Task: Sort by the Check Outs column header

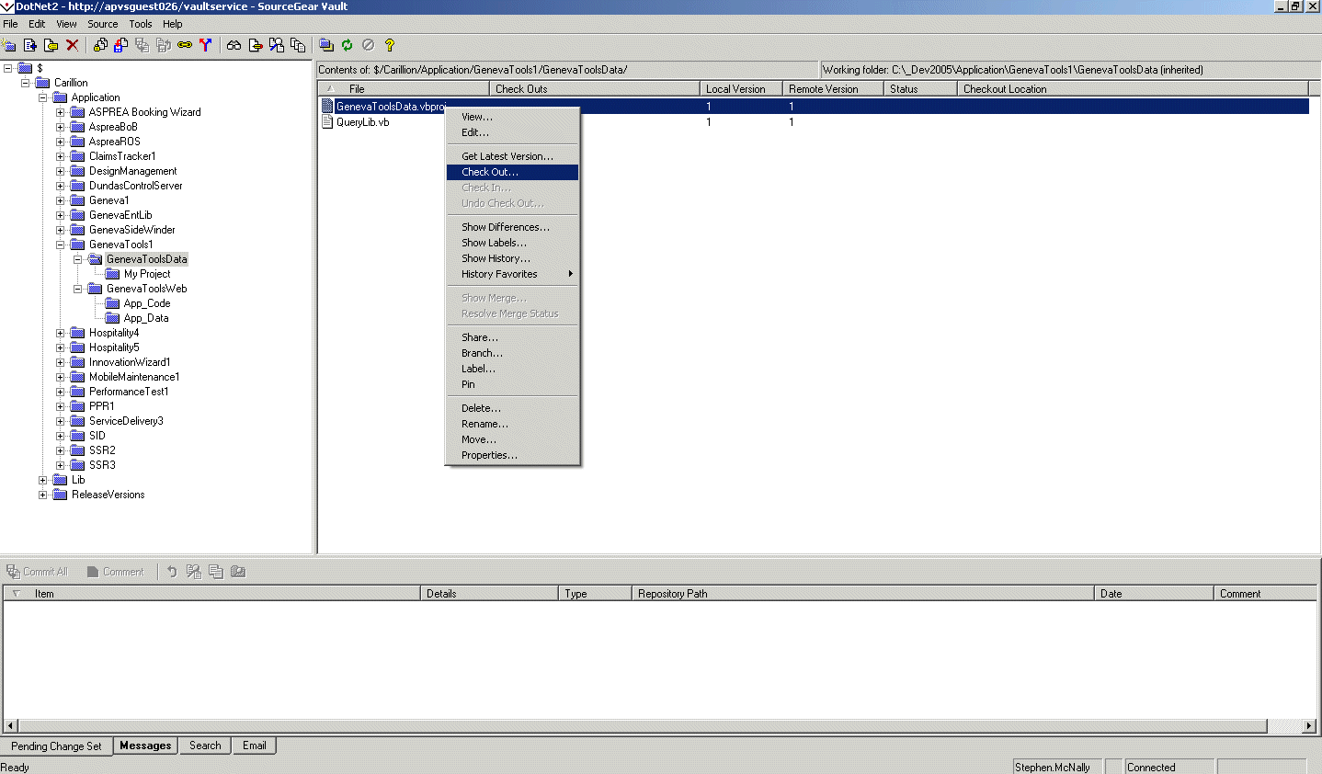Action: coord(594,89)
